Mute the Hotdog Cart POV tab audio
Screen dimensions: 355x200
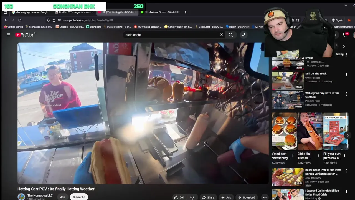point(103,12)
